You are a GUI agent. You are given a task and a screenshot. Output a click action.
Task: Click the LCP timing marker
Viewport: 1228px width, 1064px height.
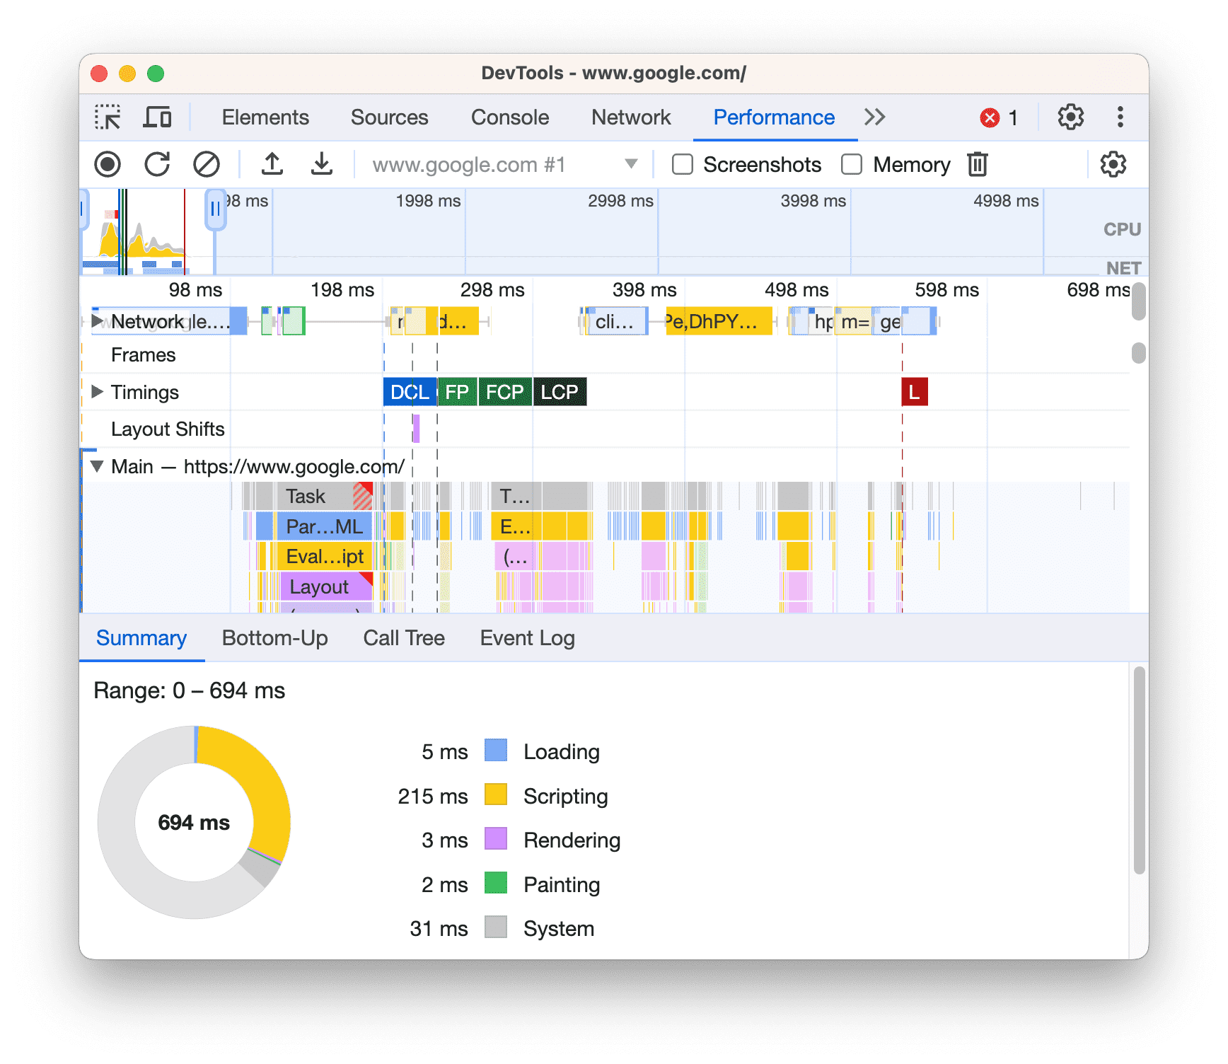560,392
